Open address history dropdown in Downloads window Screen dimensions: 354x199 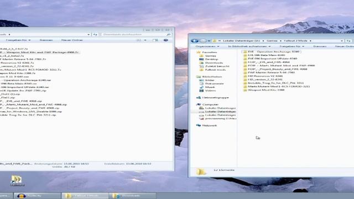pos(88,34)
